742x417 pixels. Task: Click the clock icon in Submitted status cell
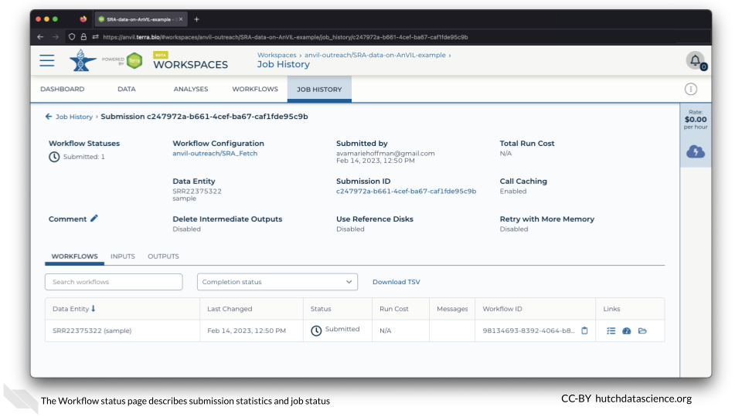click(x=316, y=331)
